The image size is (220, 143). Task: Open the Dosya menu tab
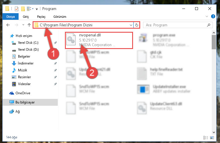(x=11, y=17)
